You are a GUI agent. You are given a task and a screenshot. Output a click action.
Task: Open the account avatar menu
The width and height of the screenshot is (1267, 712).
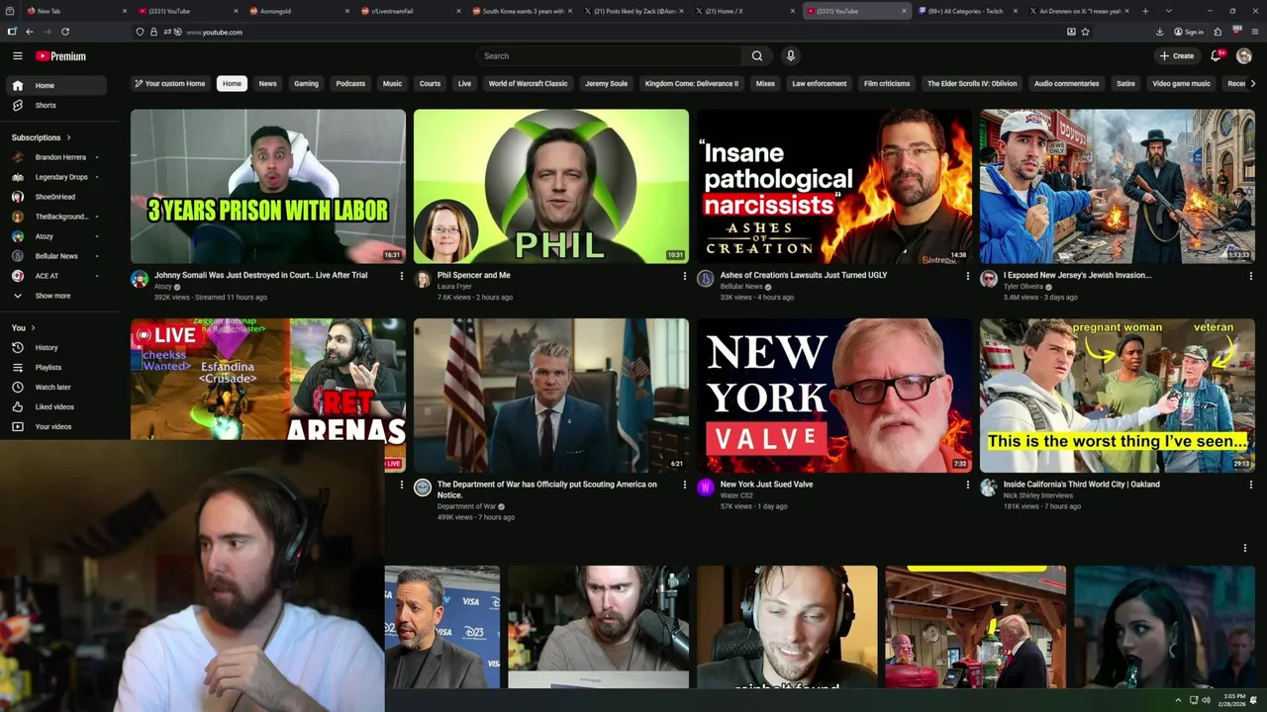pos(1244,56)
